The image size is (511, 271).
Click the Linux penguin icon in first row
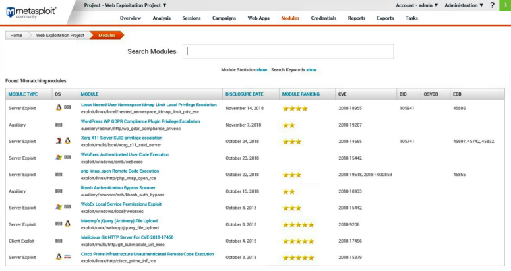tap(59, 107)
